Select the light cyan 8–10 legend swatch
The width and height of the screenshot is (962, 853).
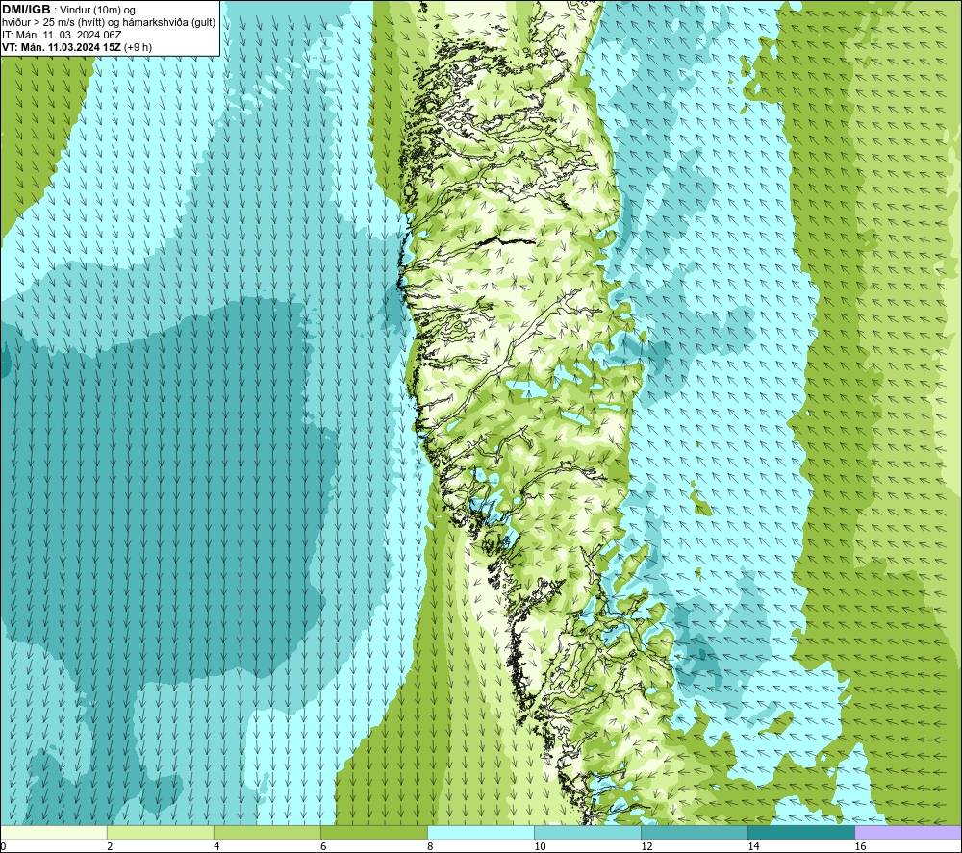[480, 833]
